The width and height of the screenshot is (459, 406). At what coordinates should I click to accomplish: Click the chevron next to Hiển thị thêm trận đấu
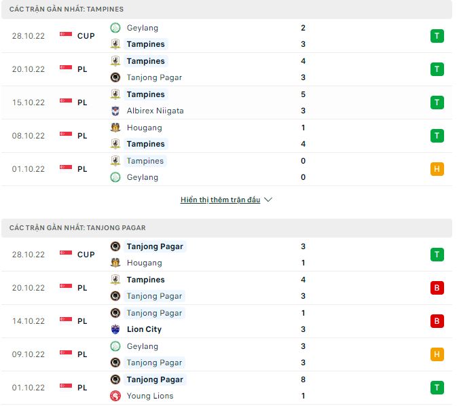coord(268,200)
